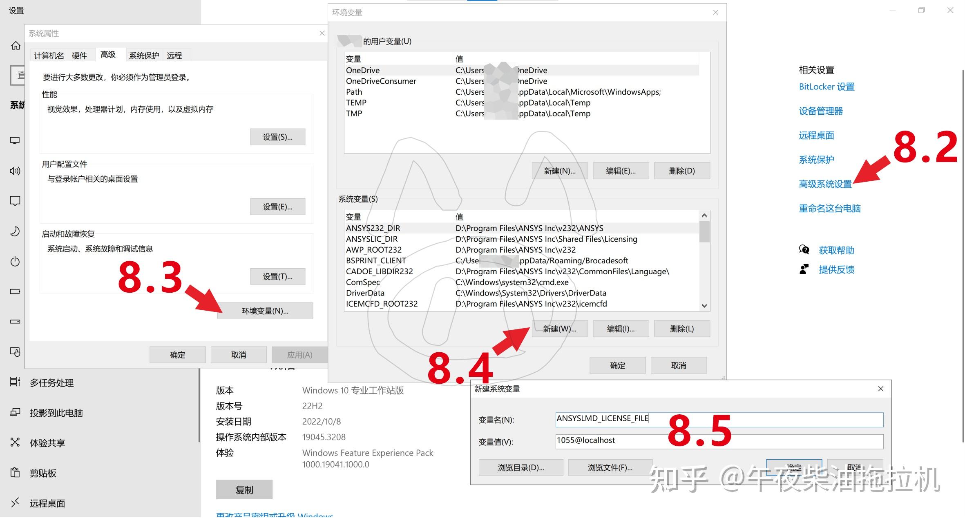Viewport: 965px width, 518px height.
Task: Click 环境变量(N)... button
Action: coord(265,311)
